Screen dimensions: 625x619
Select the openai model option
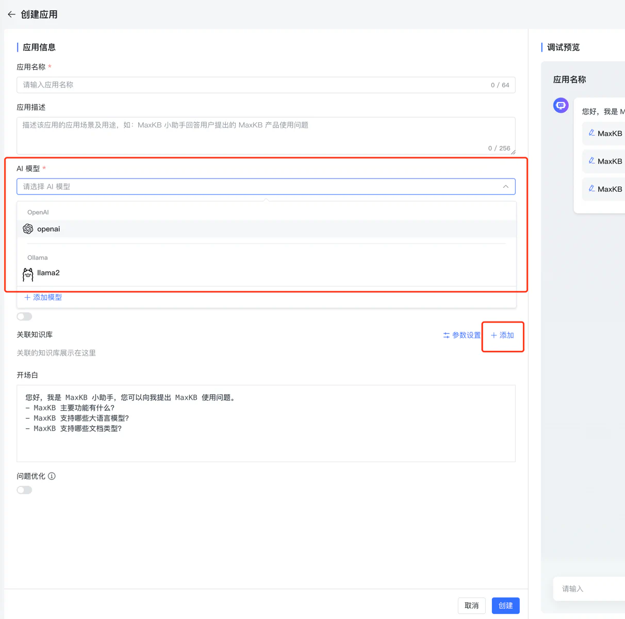pyautogui.click(x=48, y=229)
